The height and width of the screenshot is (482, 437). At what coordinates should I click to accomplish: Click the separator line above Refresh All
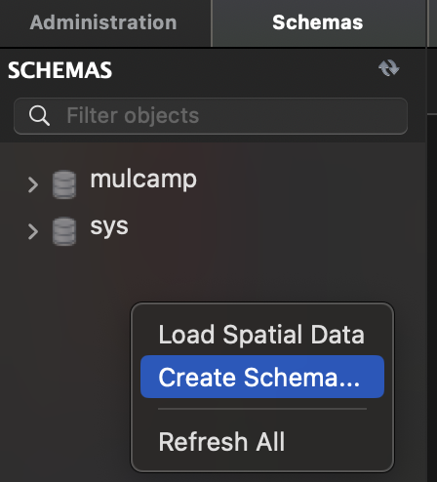262,409
